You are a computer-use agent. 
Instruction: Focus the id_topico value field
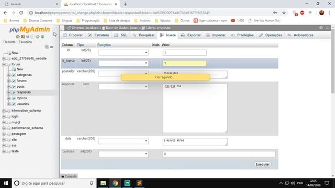pos(185,63)
